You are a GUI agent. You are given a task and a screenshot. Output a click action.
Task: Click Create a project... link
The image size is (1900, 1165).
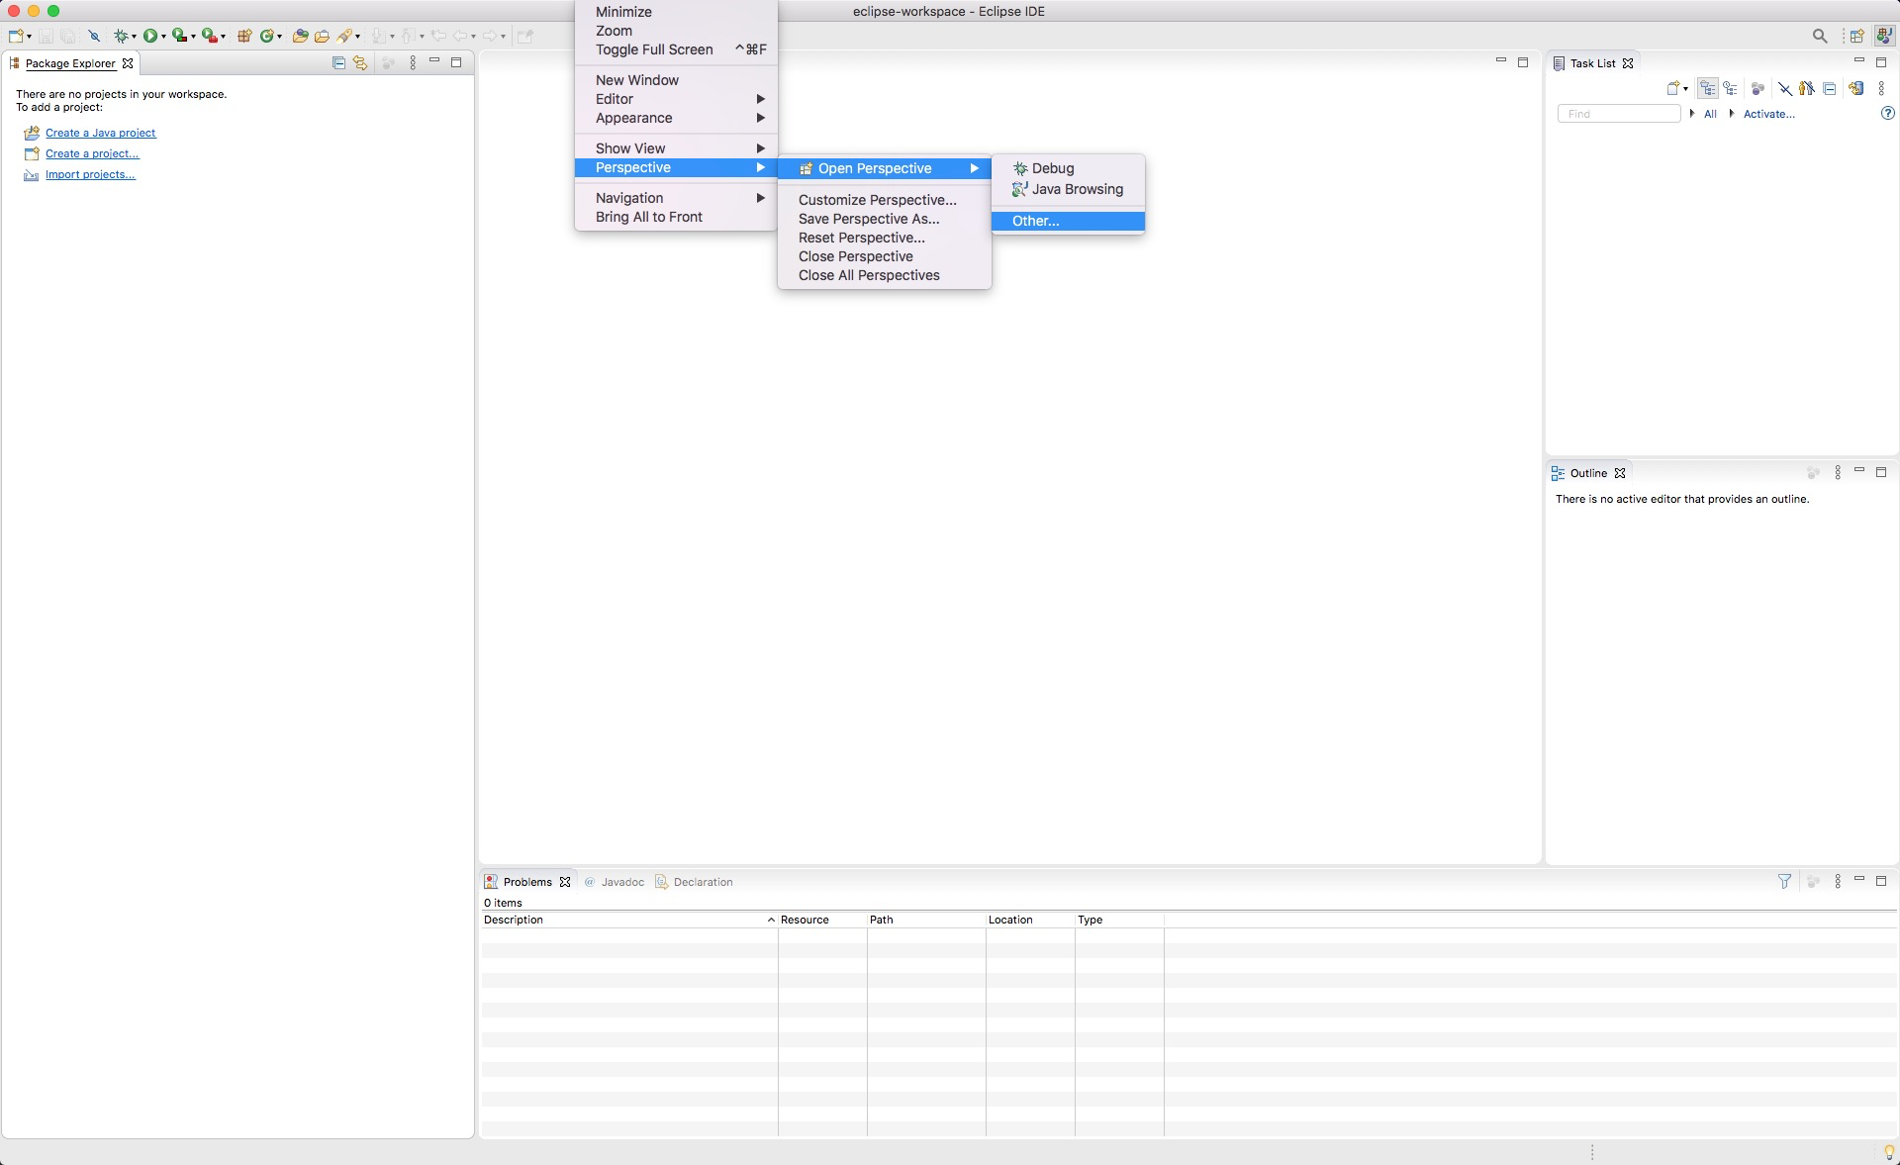pos(92,153)
